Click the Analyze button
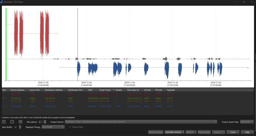The width and height of the screenshot is (256, 136). [x=190, y=132]
